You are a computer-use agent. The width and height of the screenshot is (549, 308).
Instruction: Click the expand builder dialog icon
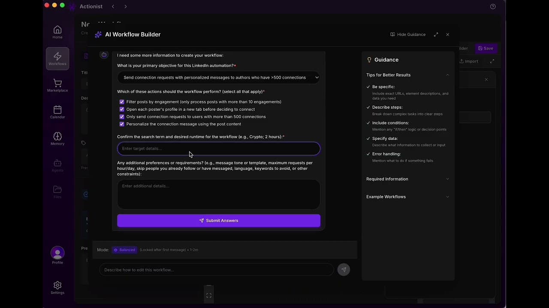(436, 35)
